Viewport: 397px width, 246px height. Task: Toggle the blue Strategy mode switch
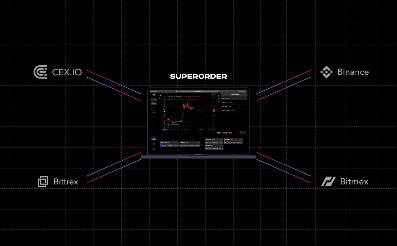[x=154, y=139]
